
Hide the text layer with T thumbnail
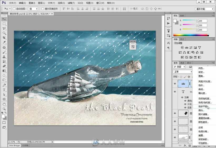pyautogui.click(x=175, y=92)
